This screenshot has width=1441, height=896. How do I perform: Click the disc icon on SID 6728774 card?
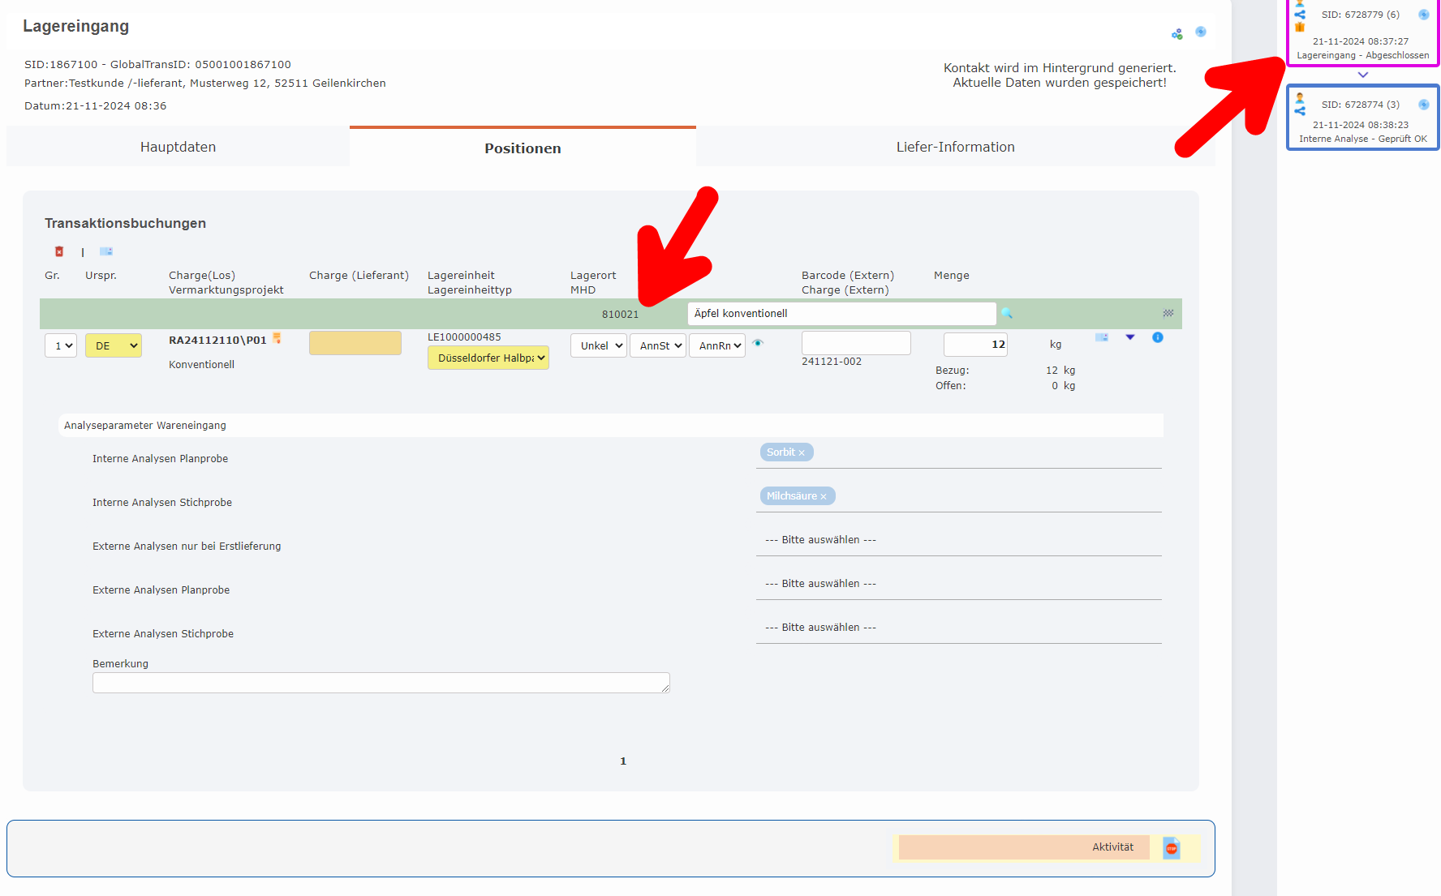pyautogui.click(x=1425, y=105)
